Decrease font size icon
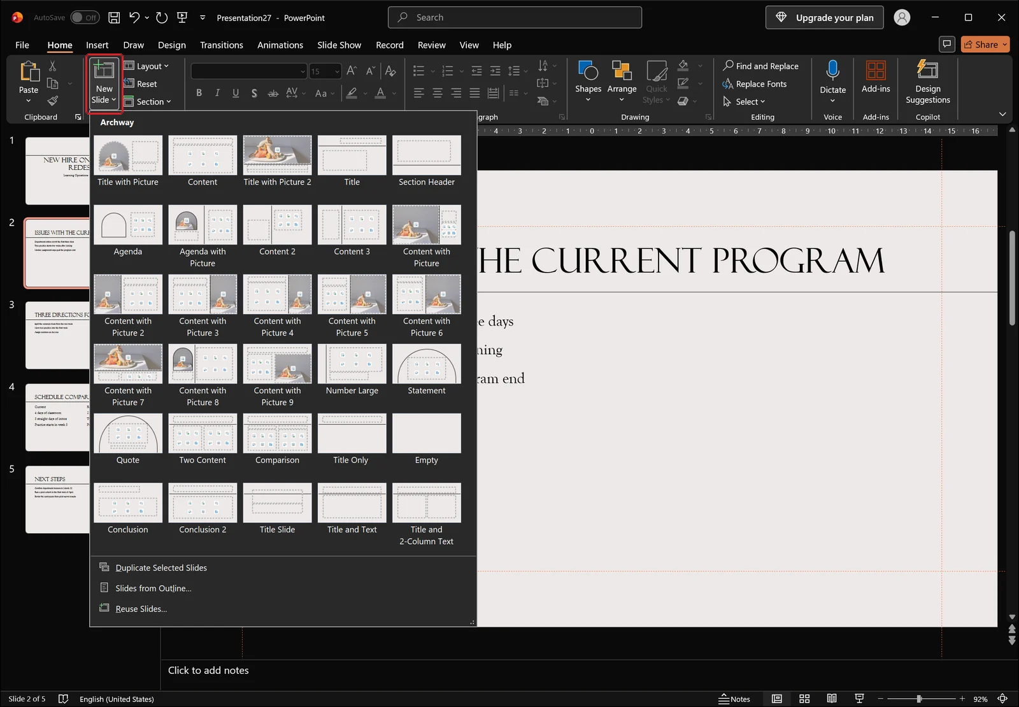1019x707 pixels. tap(370, 71)
